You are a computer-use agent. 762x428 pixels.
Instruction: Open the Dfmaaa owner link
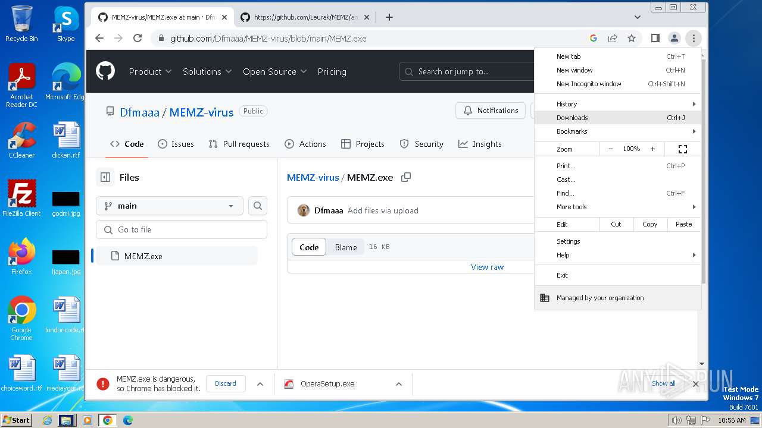[139, 112]
